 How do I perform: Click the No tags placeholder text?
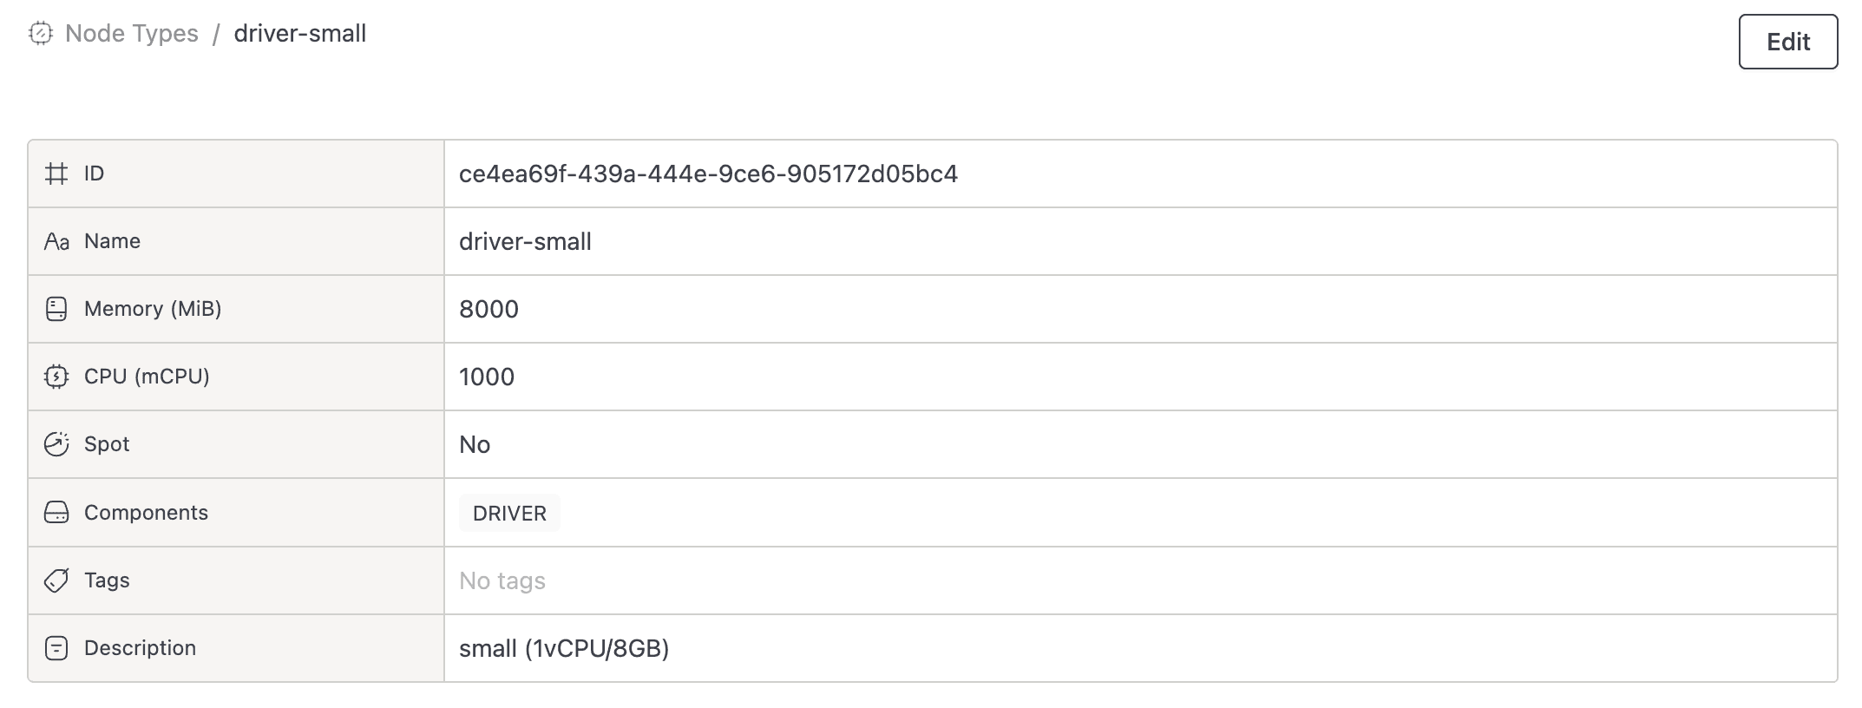click(502, 581)
